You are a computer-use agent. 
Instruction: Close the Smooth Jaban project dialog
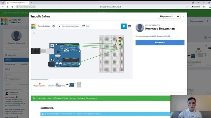[x=183, y=16]
